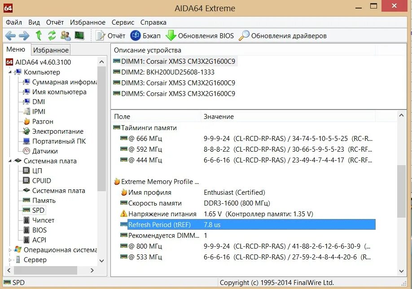Click the Значение column header

(288, 116)
